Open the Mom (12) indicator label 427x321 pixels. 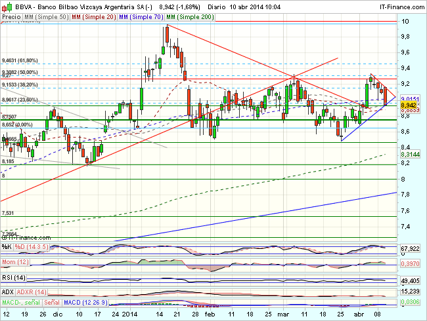coord(15,262)
